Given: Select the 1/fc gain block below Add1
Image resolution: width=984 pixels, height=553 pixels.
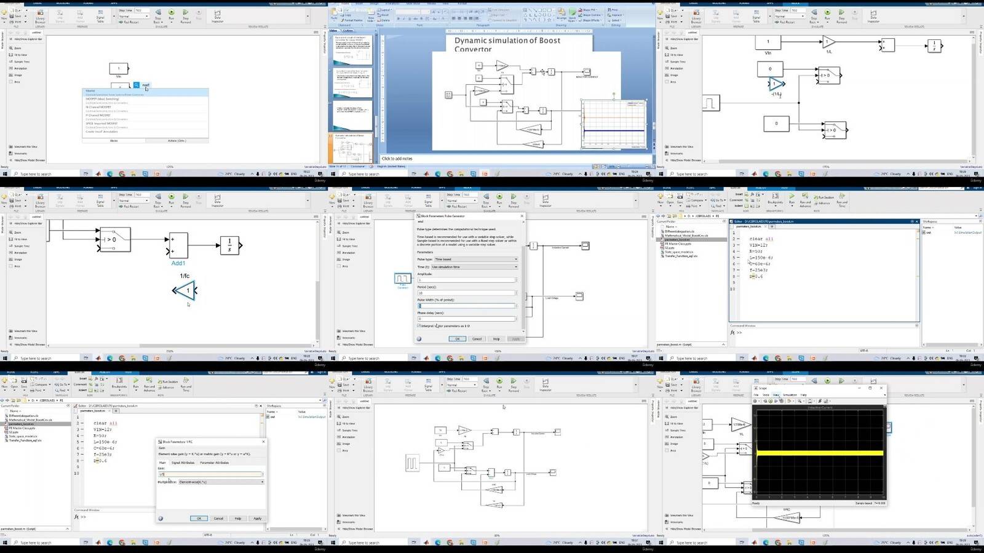Looking at the screenshot, I should 185,290.
